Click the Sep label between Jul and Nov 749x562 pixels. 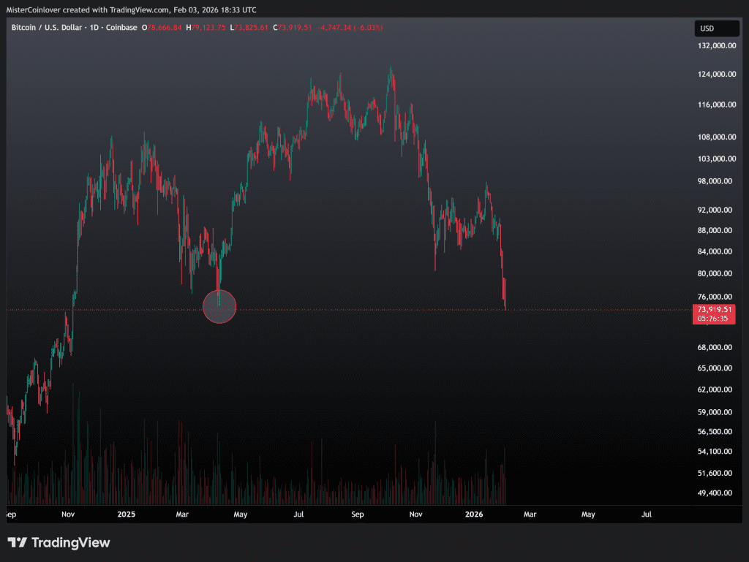click(x=357, y=514)
